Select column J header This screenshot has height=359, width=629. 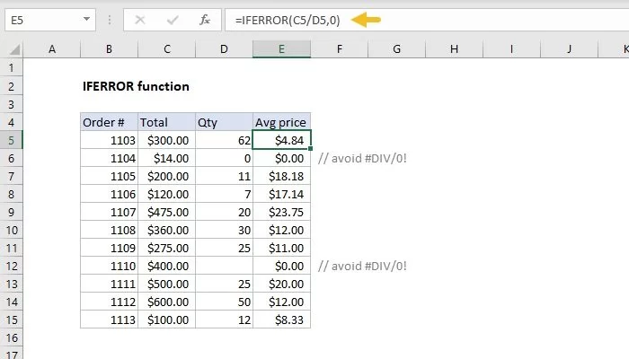[x=569, y=49]
